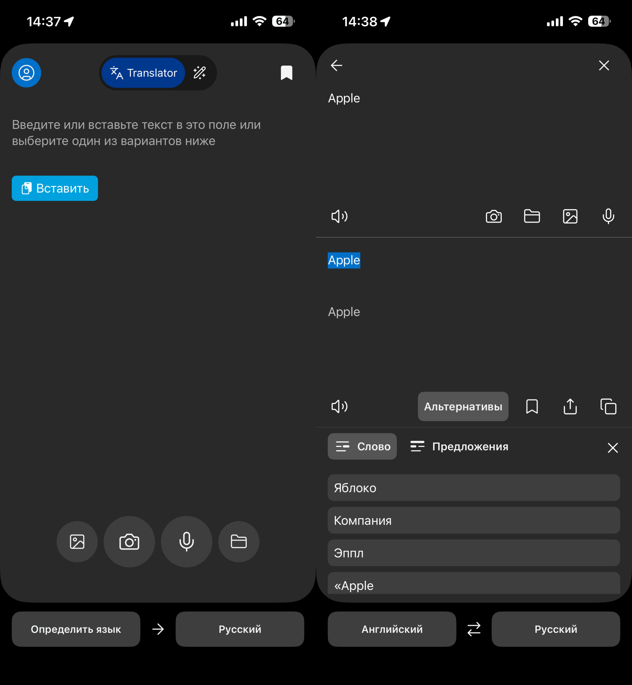632x685 pixels.
Task: Swap languages with the two-arrows icon
Action: coord(474,629)
